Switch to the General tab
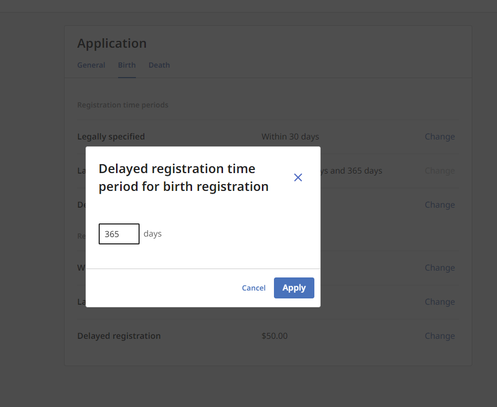 pos(91,65)
